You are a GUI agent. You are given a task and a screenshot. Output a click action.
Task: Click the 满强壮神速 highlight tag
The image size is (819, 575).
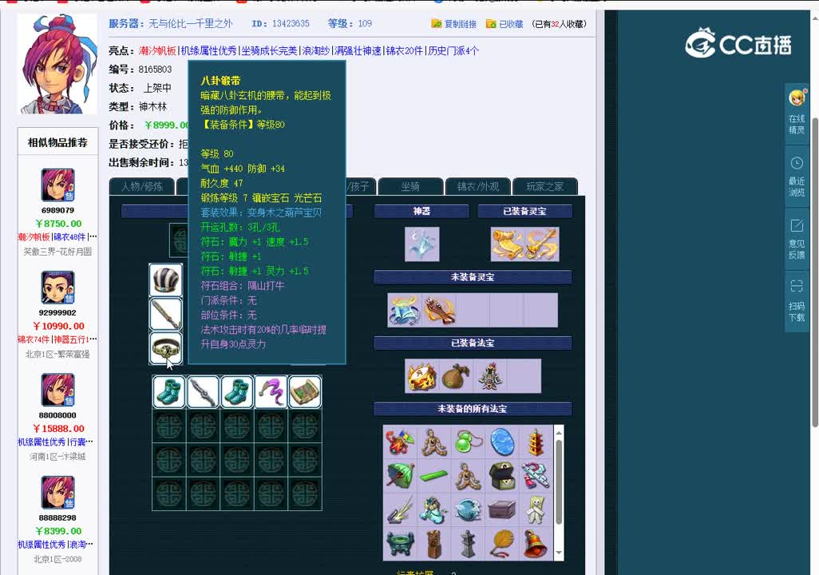[358, 50]
